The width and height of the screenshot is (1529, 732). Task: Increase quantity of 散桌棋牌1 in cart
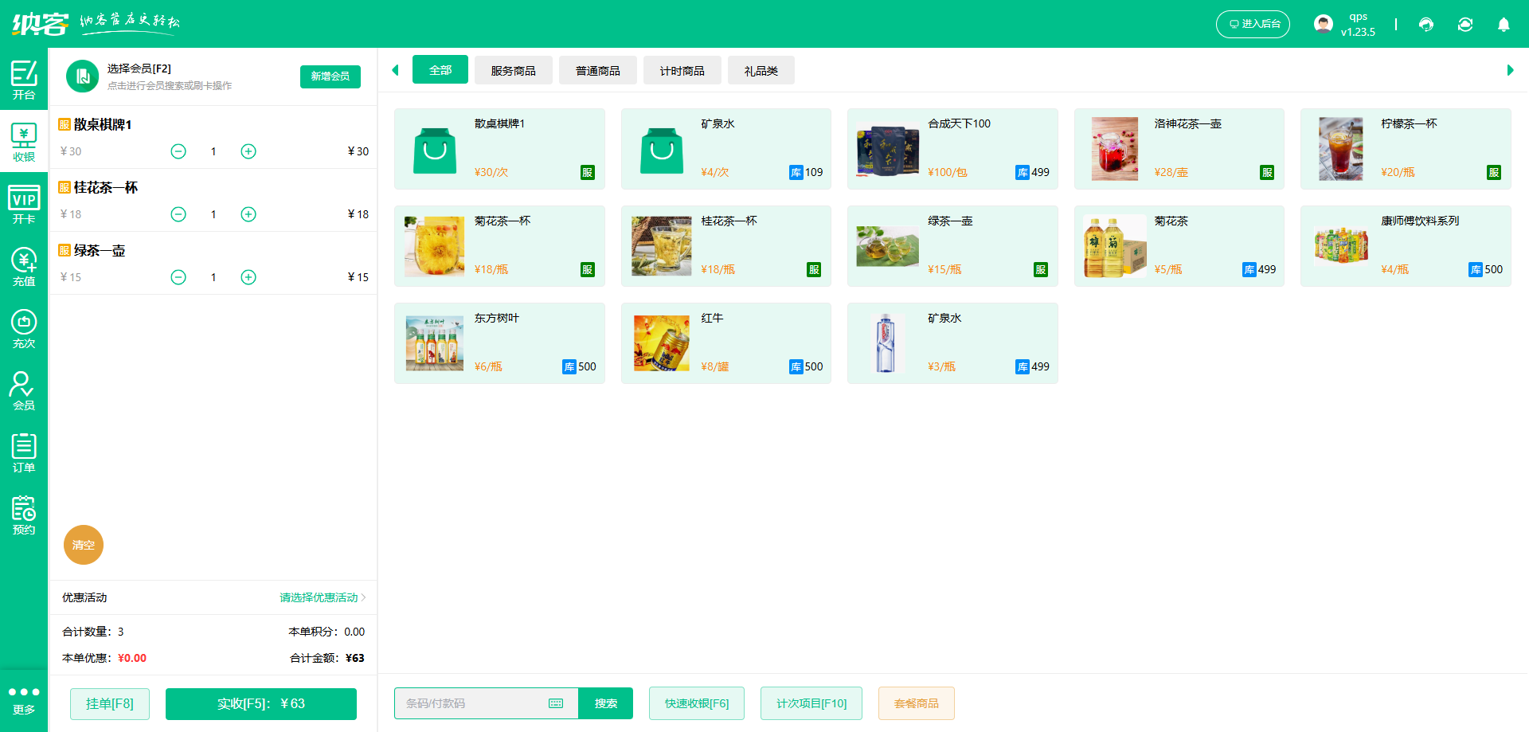(x=248, y=151)
